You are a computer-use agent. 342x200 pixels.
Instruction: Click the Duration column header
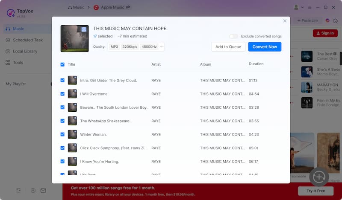point(256,64)
